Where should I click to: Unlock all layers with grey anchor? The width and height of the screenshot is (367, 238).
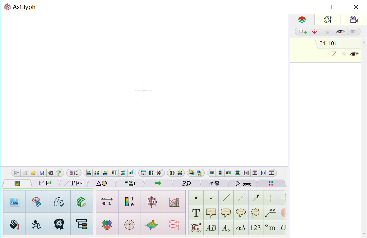point(328,32)
